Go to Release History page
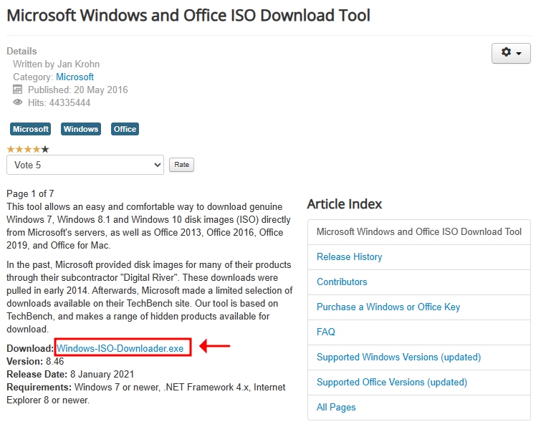 pos(349,257)
